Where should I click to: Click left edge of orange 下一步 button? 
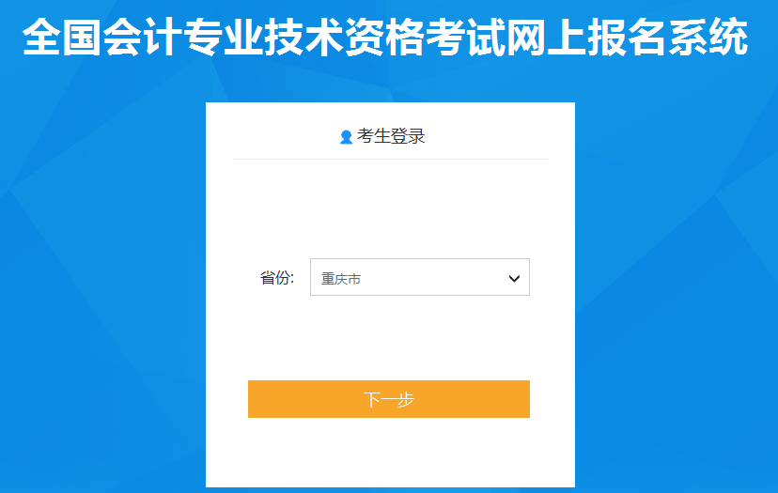[254, 399]
